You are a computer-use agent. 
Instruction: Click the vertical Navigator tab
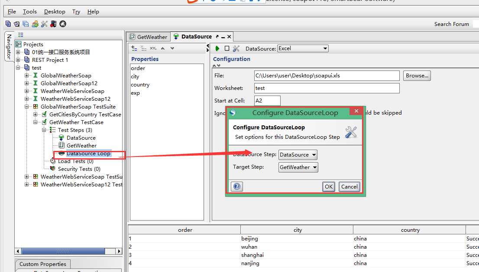click(x=9, y=46)
